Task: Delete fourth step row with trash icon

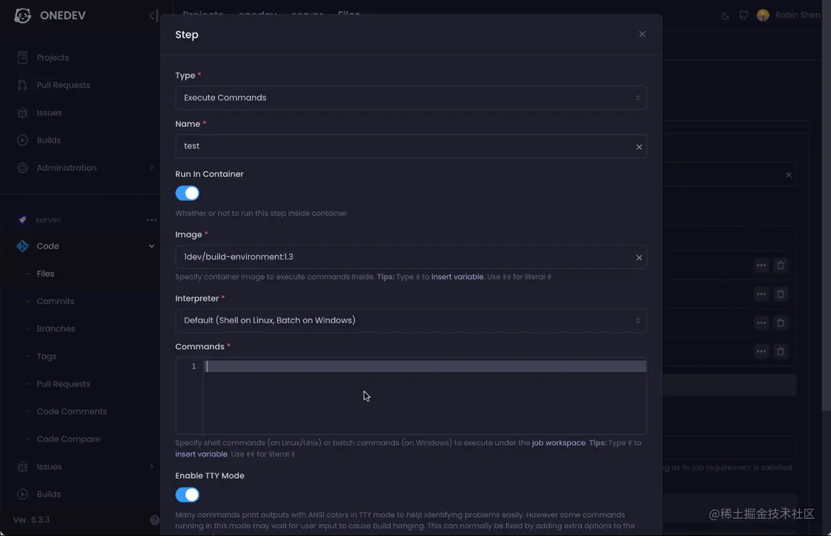Action: 780,351
